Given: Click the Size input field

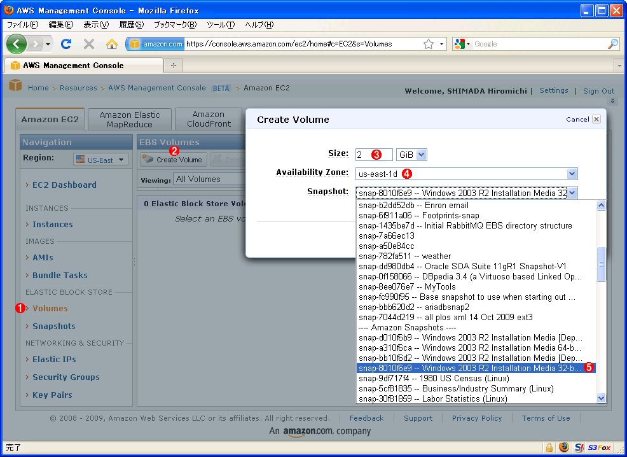Looking at the screenshot, I should coord(374,155).
